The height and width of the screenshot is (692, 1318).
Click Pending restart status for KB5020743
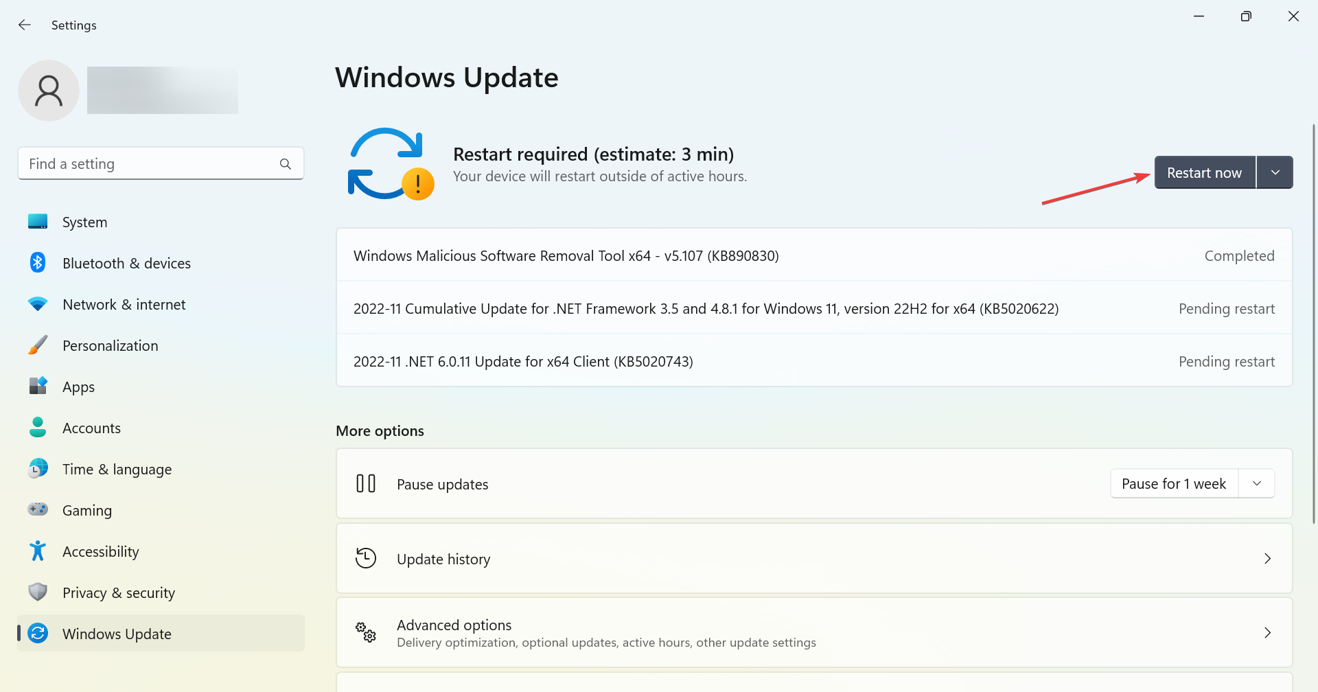click(1227, 362)
